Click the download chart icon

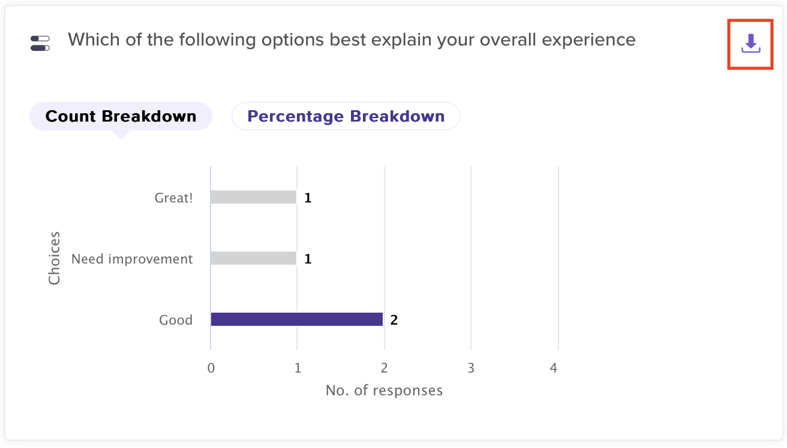tap(750, 44)
